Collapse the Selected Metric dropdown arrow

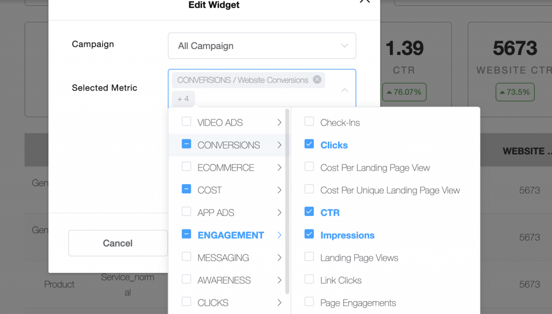coord(344,90)
